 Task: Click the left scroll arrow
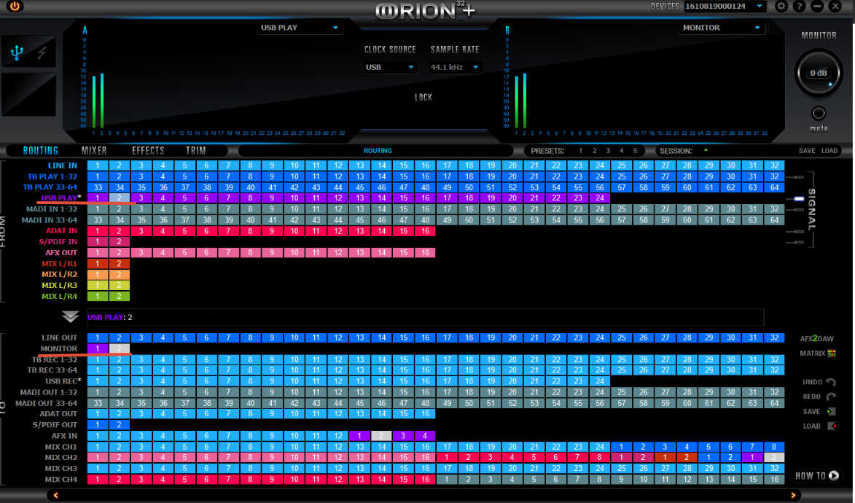click(x=55, y=496)
